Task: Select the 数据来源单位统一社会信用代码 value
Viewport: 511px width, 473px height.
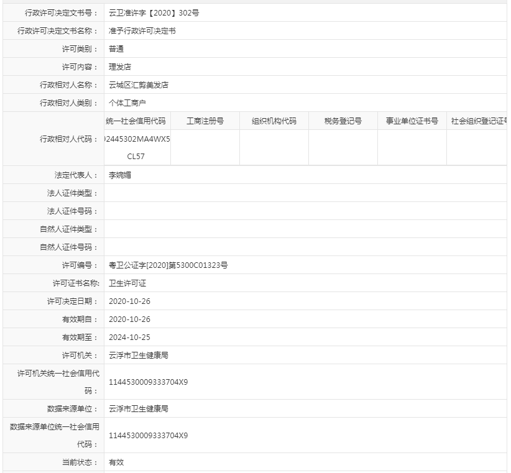Action: pyautogui.click(x=149, y=436)
